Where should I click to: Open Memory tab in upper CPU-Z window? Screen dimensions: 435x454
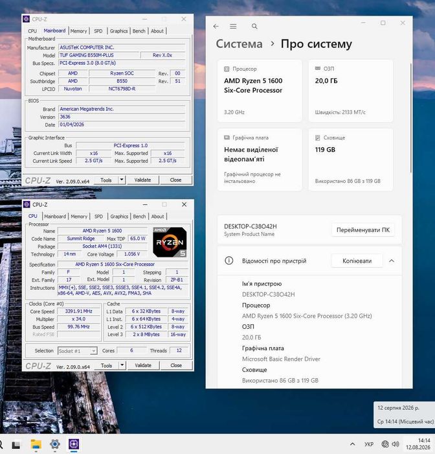(x=78, y=31)
